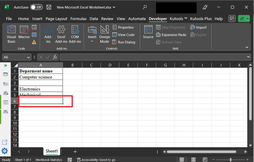The height and width of the screenshot is (162, 254).
Task: Switch to Page Break Preview icon
Action: [x=205, y=160]
